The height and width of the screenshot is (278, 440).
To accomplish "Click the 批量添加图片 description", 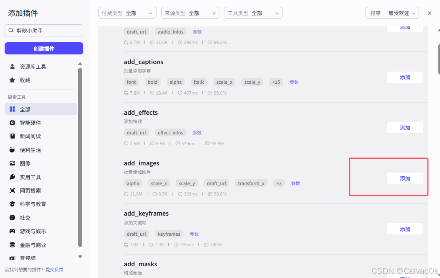I will click(x=137, y=172).
